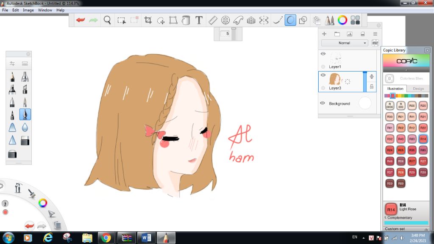
Task: Select the Soft Eraser at palette bottom
Action: pos(12,154)
